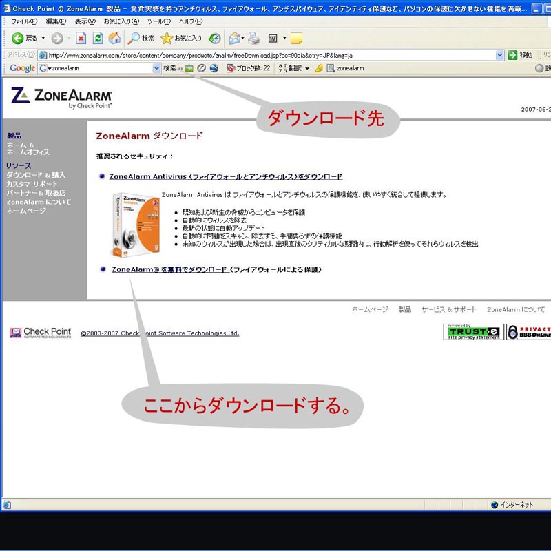Open the Google search box dropdown arrow
The image size is (551, 551).
[x=157, y=68]
